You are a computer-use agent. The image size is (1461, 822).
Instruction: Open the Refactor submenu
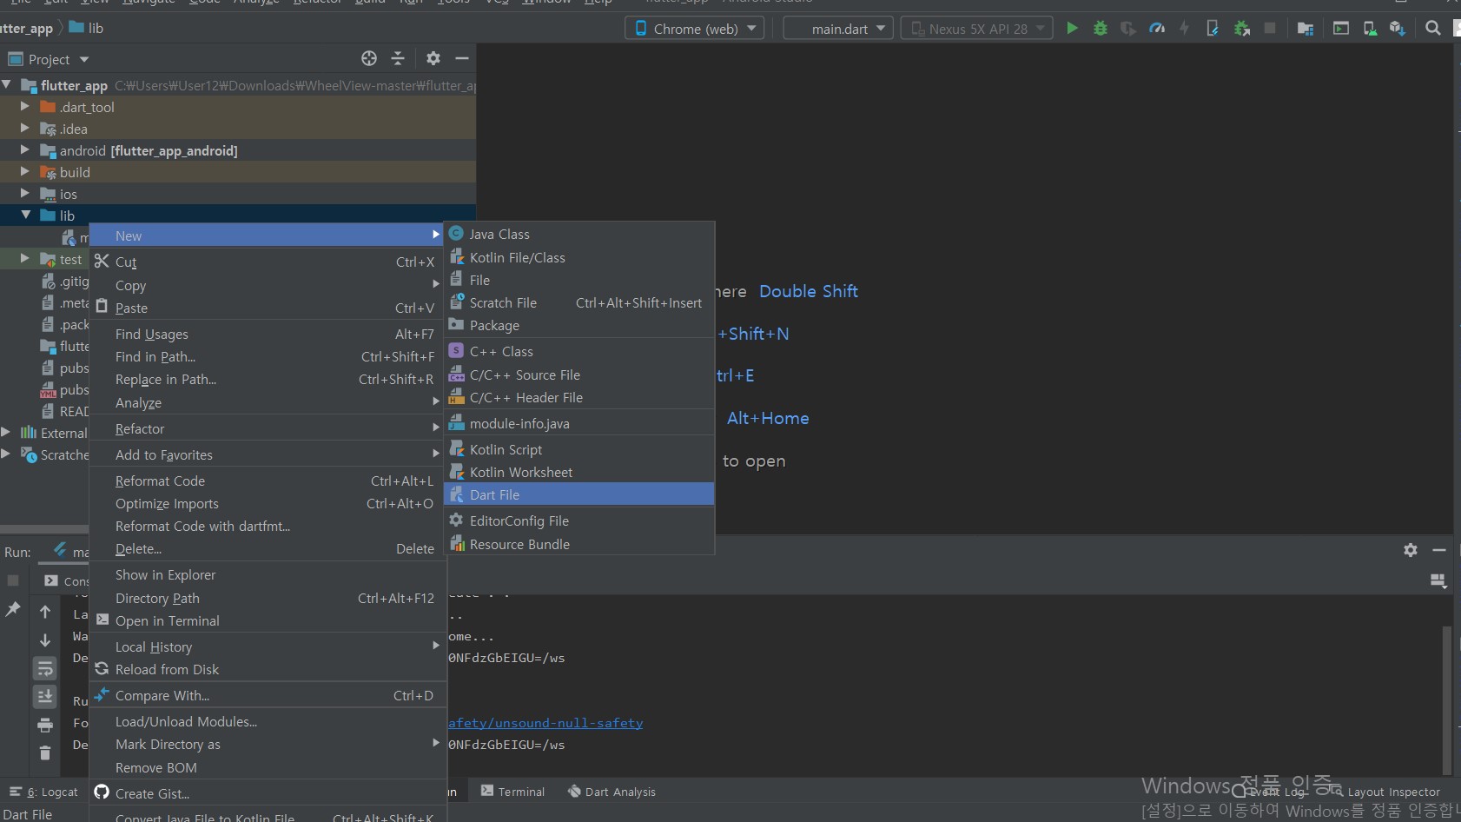point(268,428)
